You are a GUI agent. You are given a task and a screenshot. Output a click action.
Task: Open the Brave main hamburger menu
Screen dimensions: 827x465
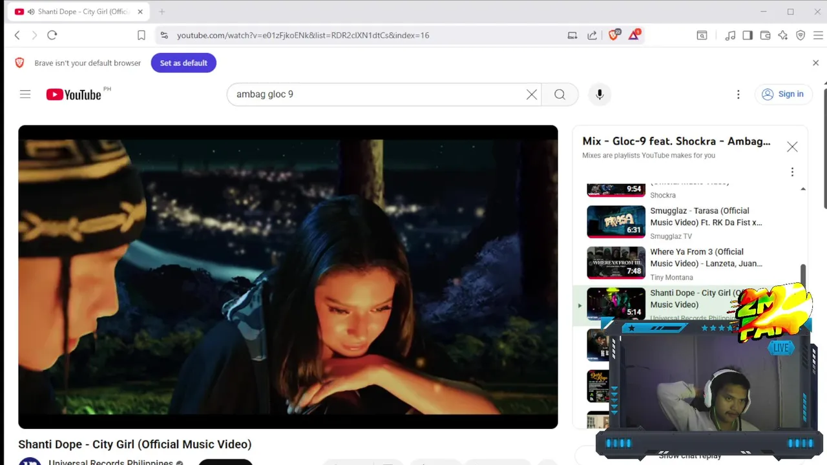click(818, 36)
